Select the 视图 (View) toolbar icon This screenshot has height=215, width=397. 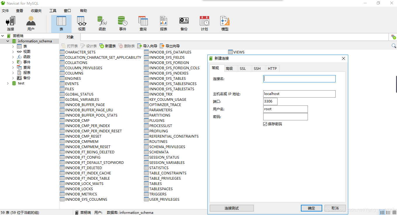click(x=82, y=24)
